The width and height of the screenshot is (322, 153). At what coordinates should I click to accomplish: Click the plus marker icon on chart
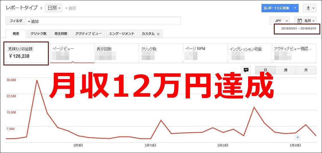[x=297, y=137]
